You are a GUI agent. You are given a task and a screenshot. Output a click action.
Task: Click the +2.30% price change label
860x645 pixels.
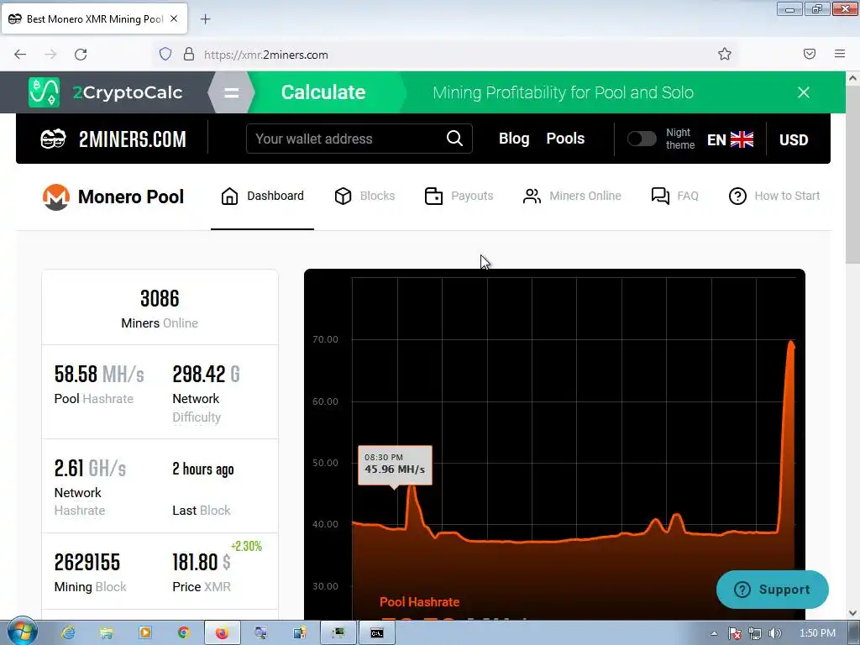pos(246,546)
